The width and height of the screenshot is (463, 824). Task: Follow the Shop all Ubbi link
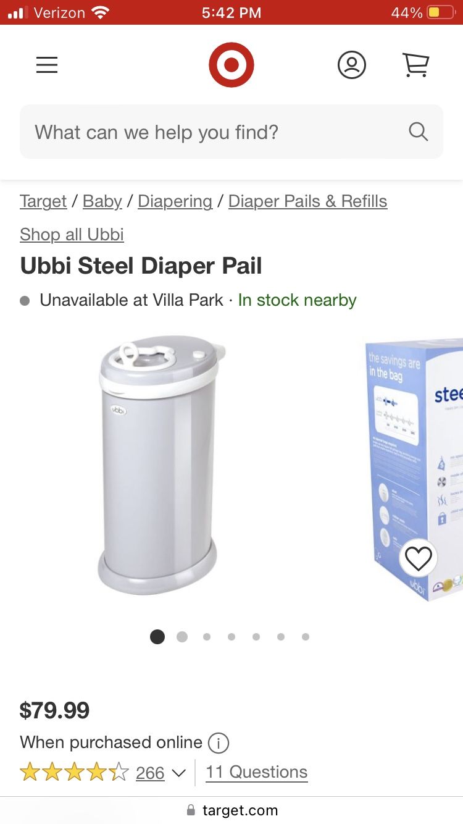pyautogui.click(x=72, y=235)
